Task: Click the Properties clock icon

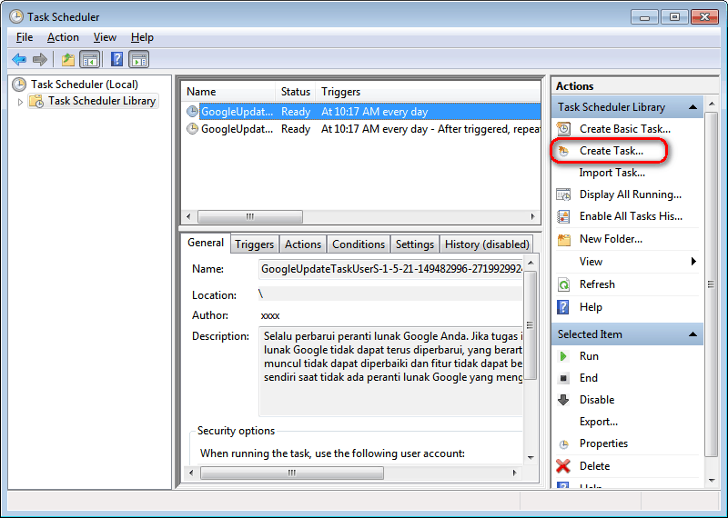Action: 563,444
